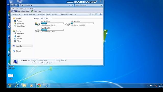Collapse the Hard Disk Drives group

34,18
